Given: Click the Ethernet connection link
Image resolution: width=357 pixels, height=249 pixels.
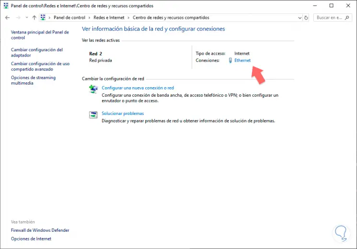Looking at the screenshot, I should coord(242,60).
